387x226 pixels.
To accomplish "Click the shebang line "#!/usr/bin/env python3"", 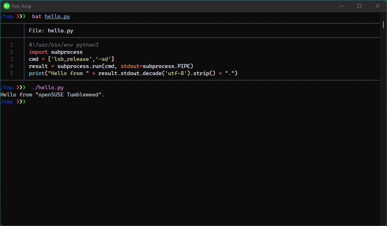I will [x=63, y=45].
